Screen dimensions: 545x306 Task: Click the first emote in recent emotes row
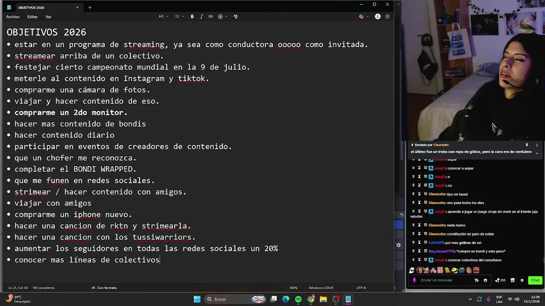point(412,270)
